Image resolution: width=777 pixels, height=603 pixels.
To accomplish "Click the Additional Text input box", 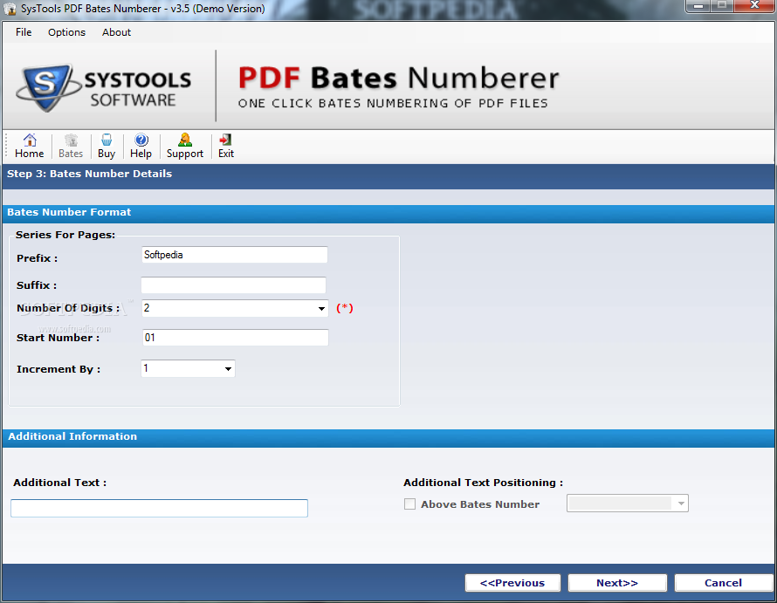I will [159, 508].
